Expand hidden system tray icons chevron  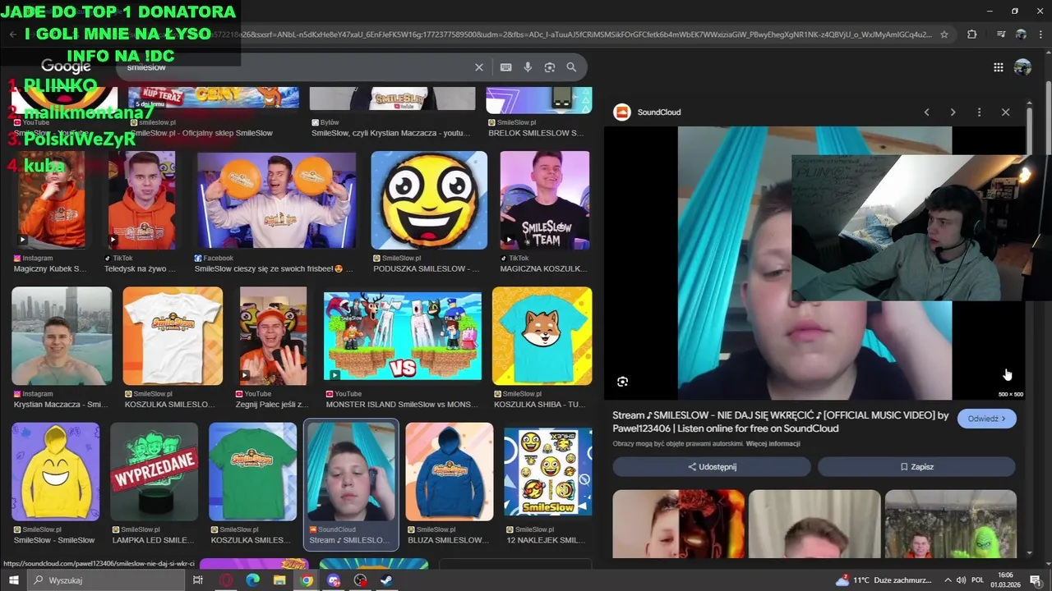[x=948, y=580]
